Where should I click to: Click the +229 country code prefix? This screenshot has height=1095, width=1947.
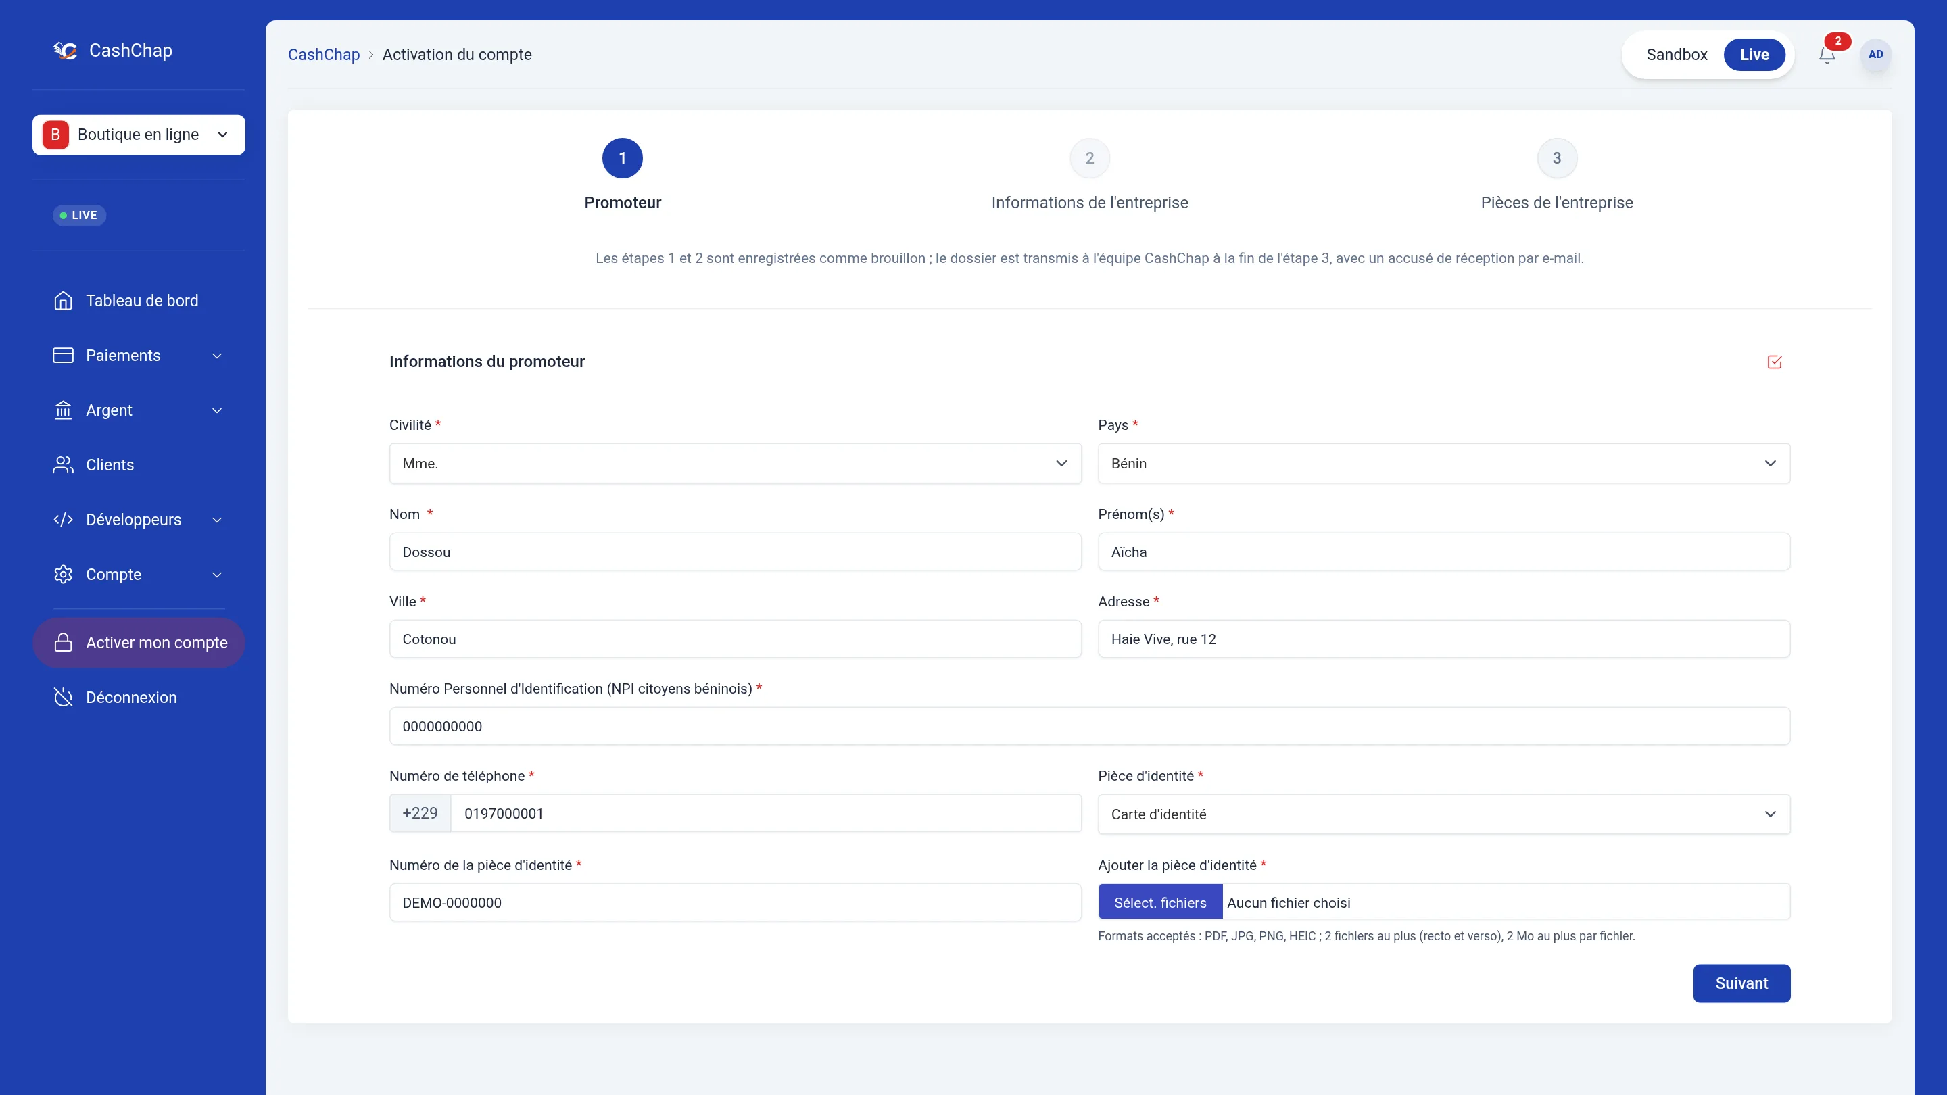coord(420,813)
